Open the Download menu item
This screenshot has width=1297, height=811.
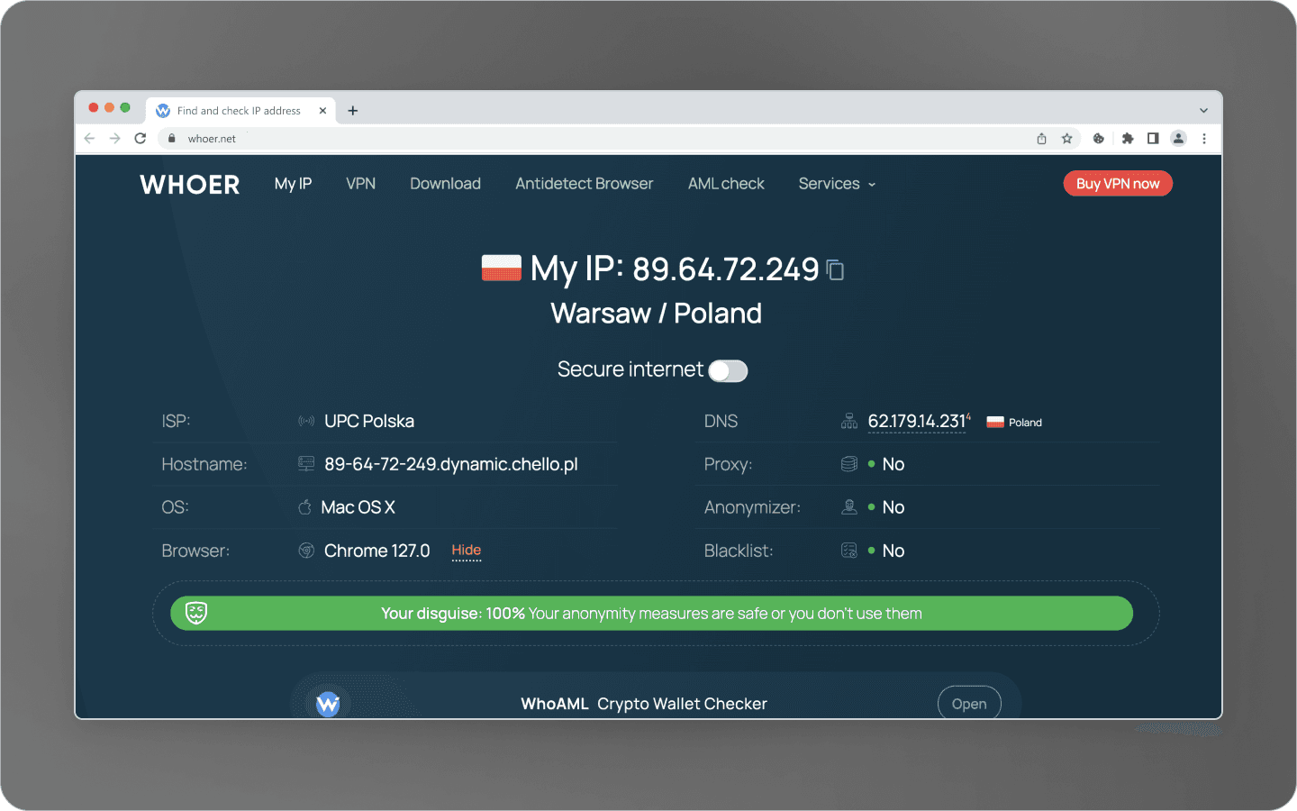445,184
